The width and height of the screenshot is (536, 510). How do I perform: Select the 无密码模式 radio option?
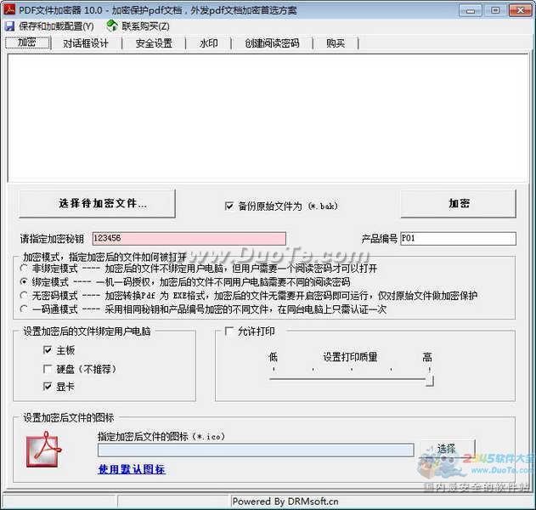tap(23, 295)
